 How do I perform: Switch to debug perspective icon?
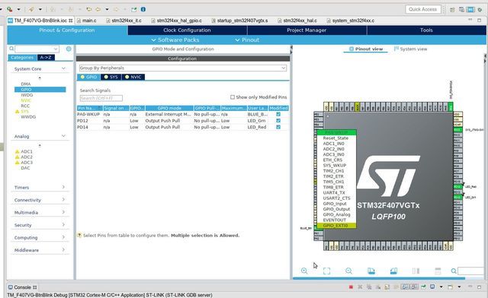coord(480,10)
